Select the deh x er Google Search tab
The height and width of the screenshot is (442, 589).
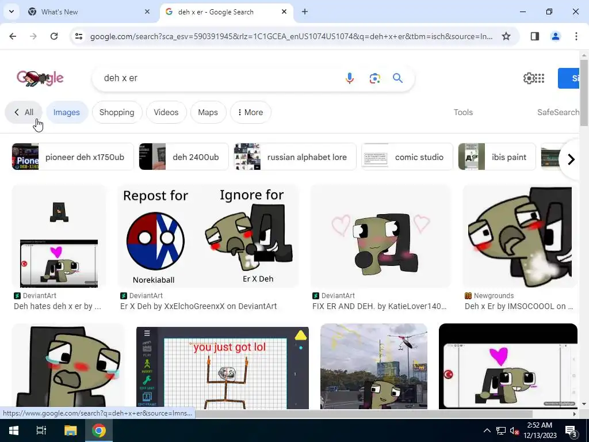pyautogui.click(x=227, y=12)
